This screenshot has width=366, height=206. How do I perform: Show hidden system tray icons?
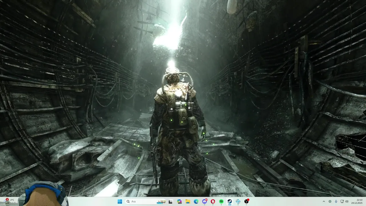pos(324,201)
